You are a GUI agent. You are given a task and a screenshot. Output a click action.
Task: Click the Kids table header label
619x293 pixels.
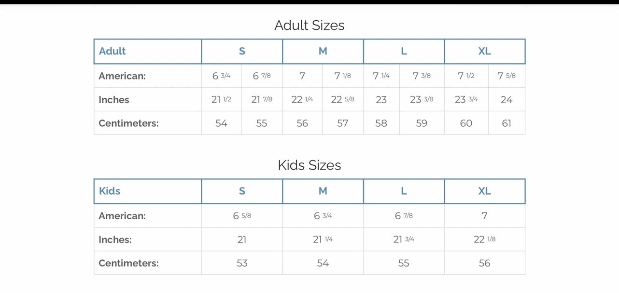tap(110, 191)
